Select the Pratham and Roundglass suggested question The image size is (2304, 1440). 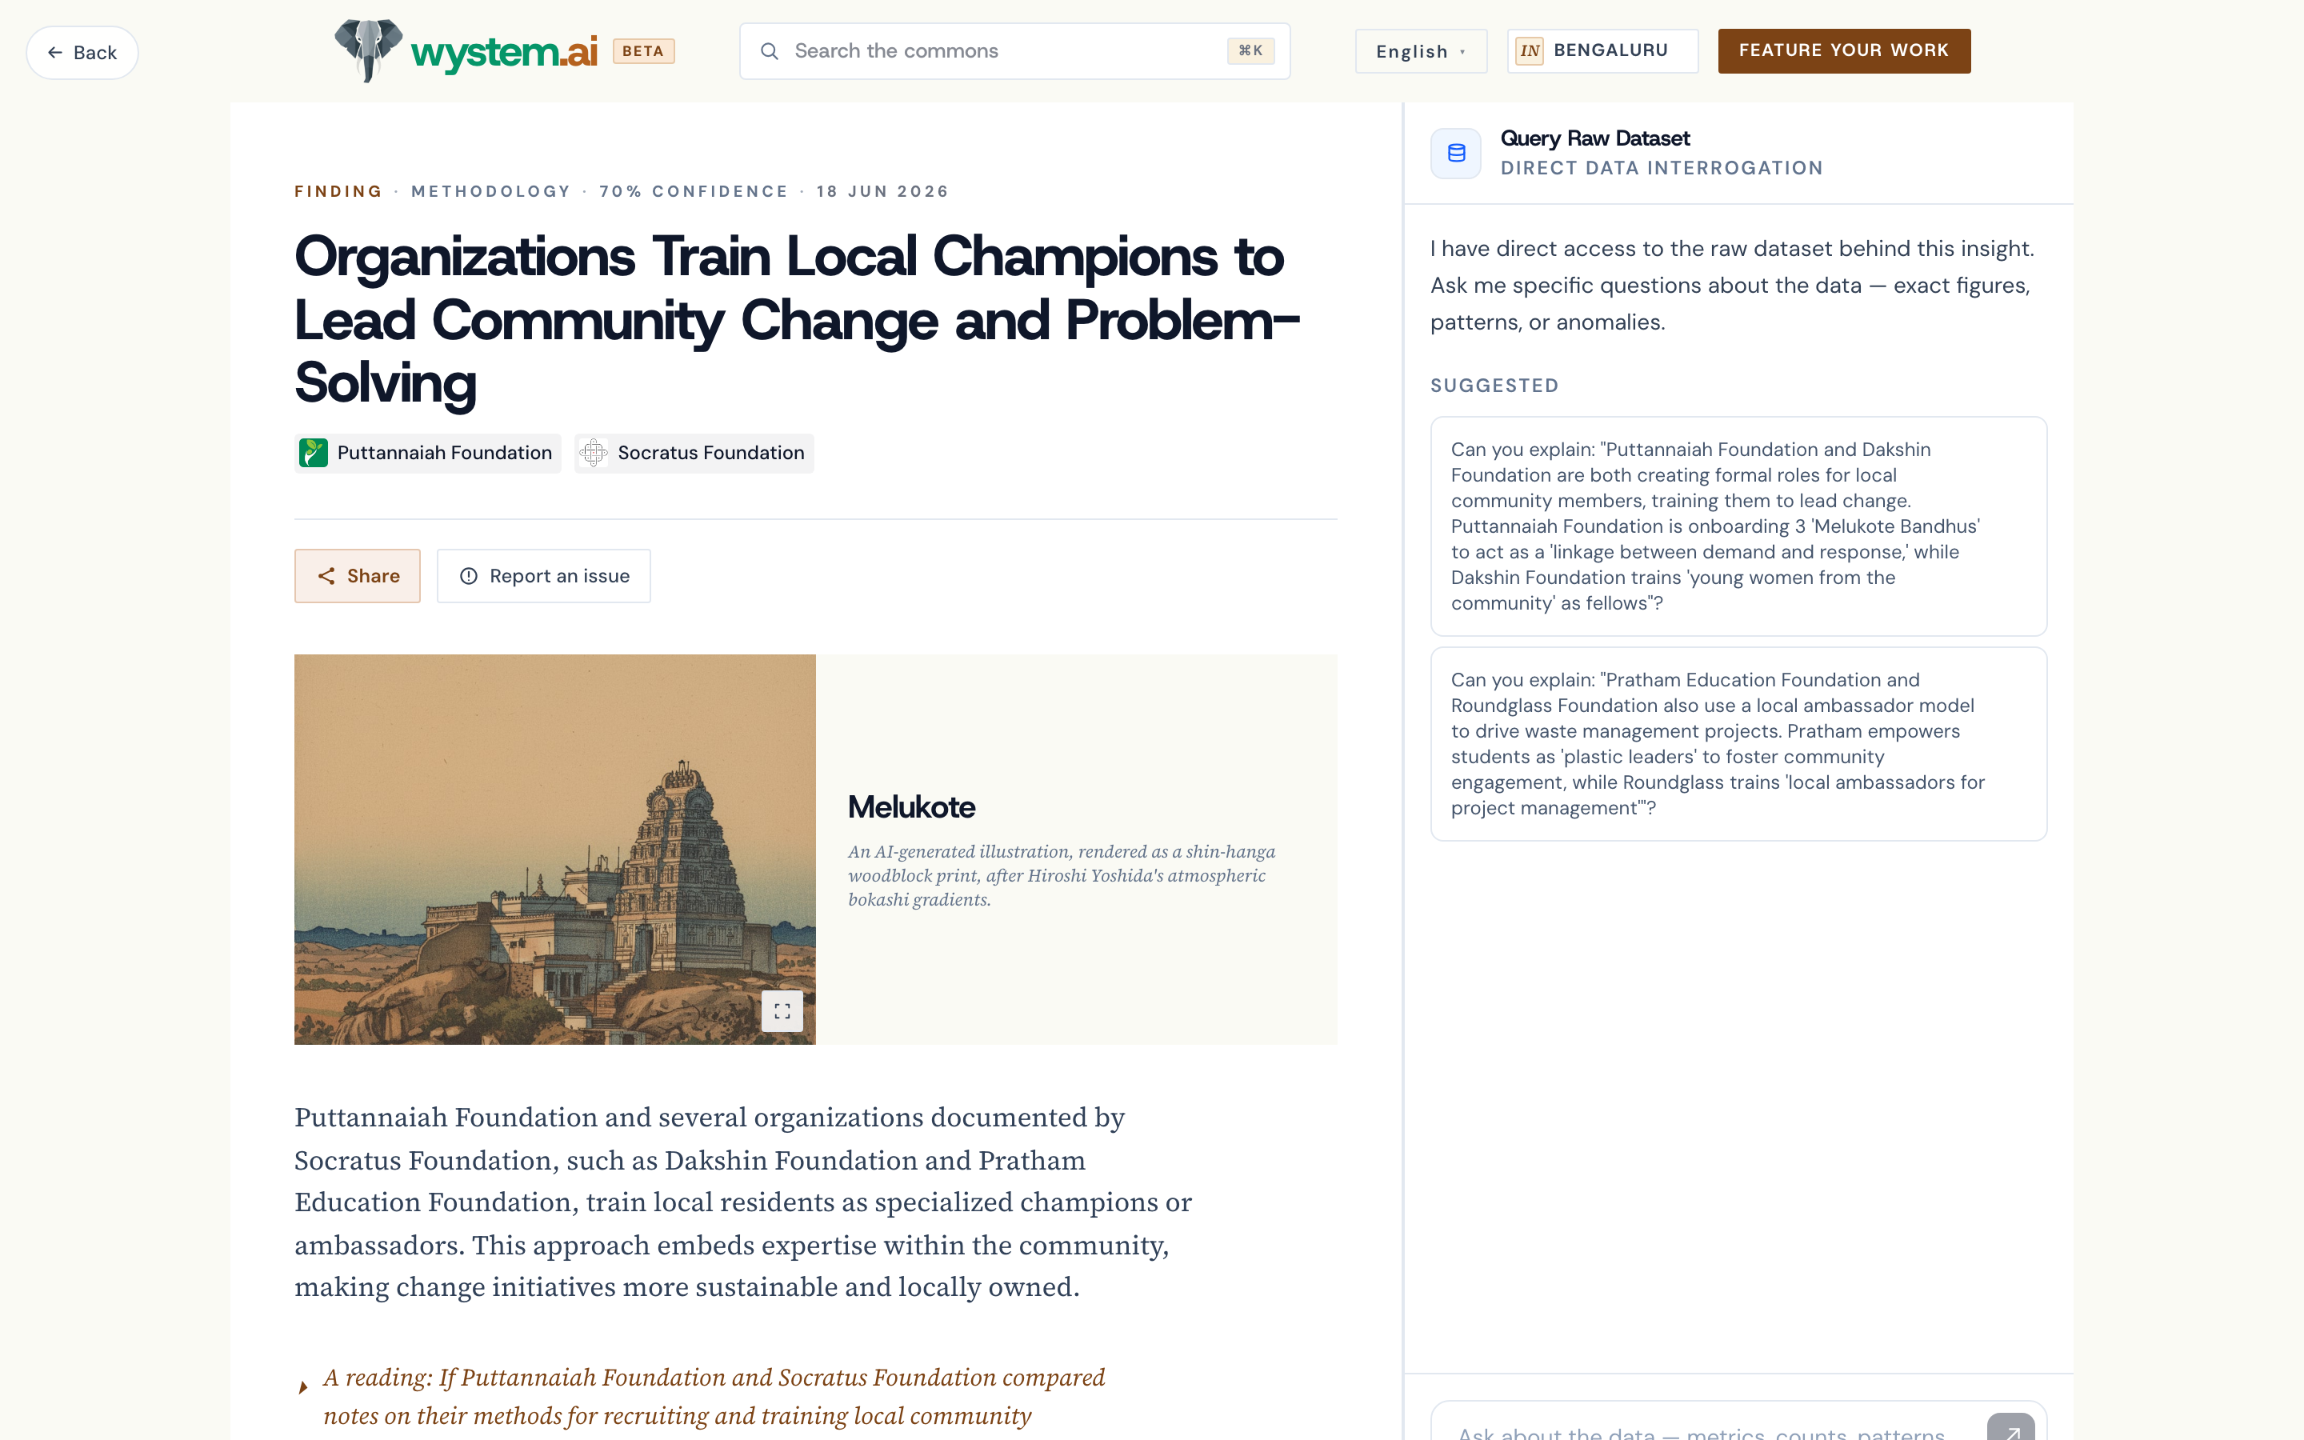tap(1738, 744)
